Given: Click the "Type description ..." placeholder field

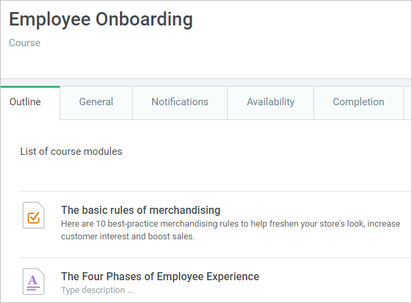Looking at the screenshot, I should [x=97, y=290].
